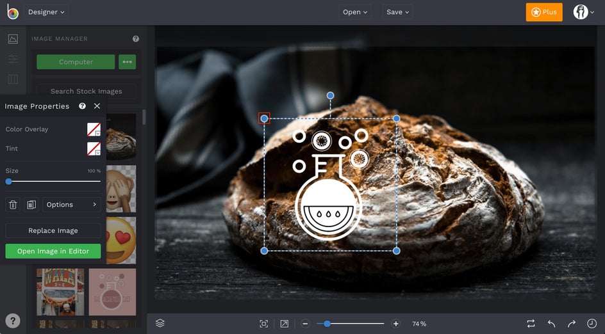Click the redo arrow icon
This screenshot has width=605, height=334.
click(572, 324)
